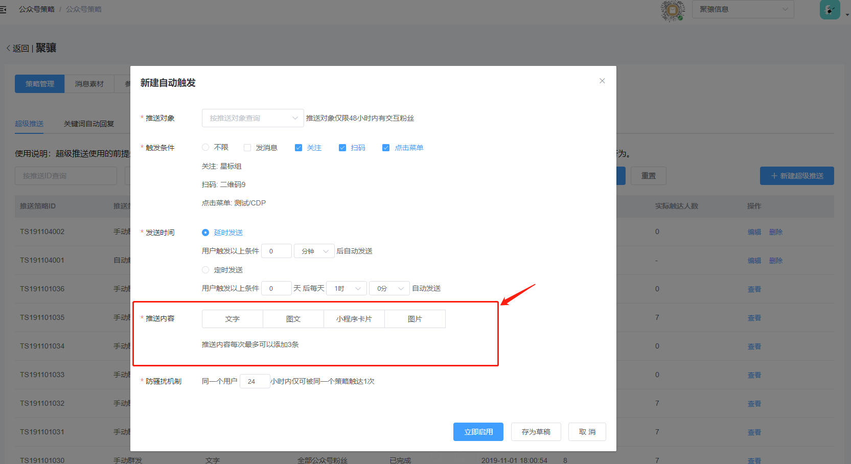Click the hamburger menu icon at top left
851x464 pixels.
pos(3,9)
